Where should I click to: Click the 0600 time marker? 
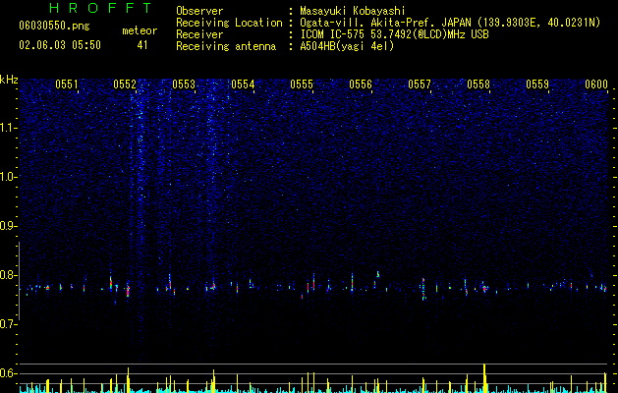(x=596, y=84)
